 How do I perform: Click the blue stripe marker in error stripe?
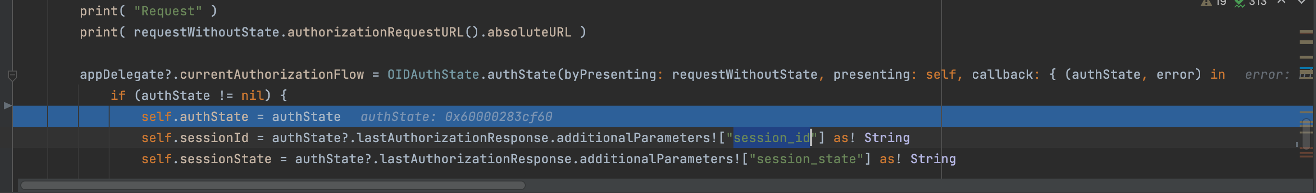pos(1306,69)
